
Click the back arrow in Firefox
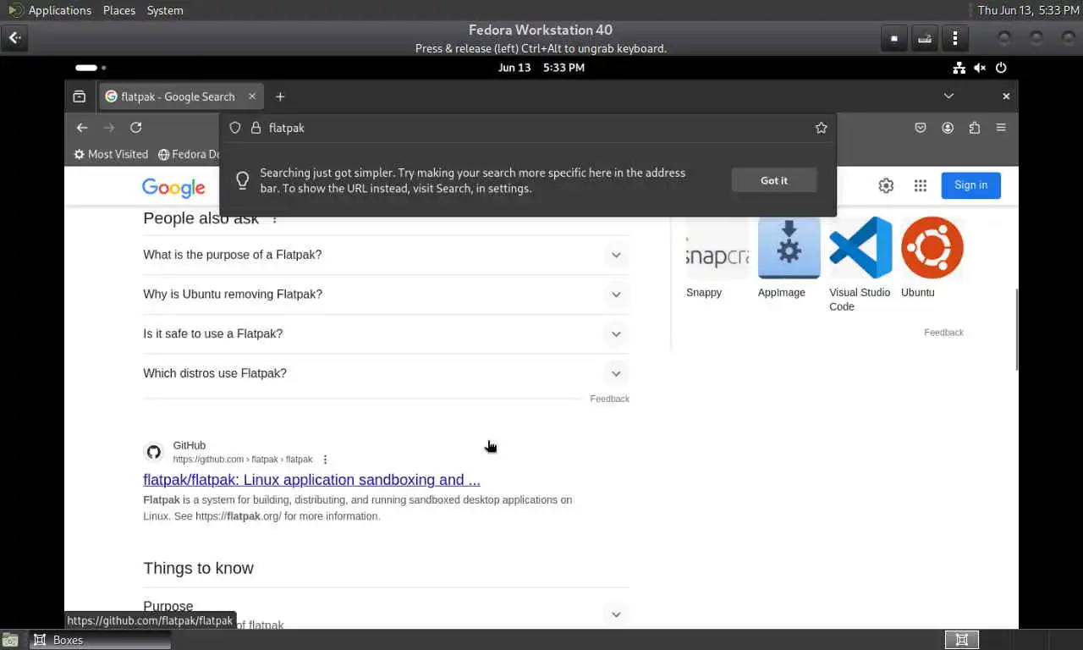(82, 128)
